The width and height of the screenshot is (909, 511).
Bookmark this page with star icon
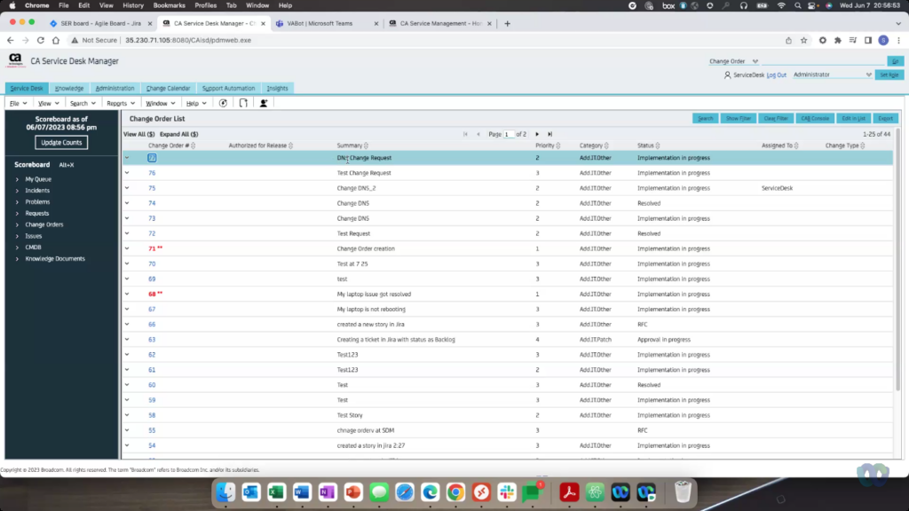pos(803,40)
